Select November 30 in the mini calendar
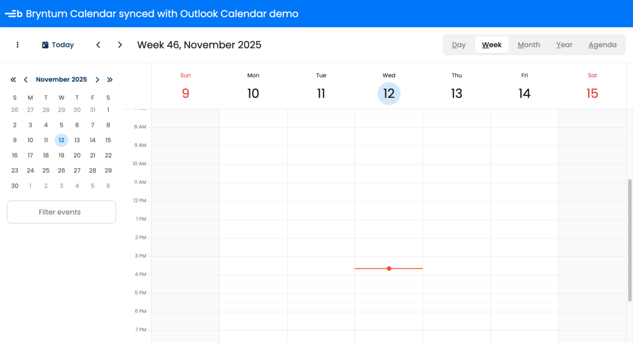Image resolution: width=633 pixels, height=343 pixels. coord(15,186)
